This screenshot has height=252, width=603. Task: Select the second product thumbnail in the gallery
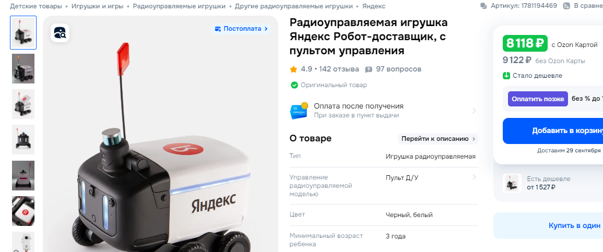23,68
